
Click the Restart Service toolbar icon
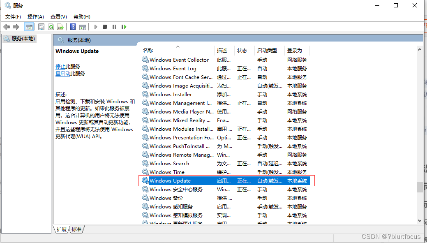point(124,27)
